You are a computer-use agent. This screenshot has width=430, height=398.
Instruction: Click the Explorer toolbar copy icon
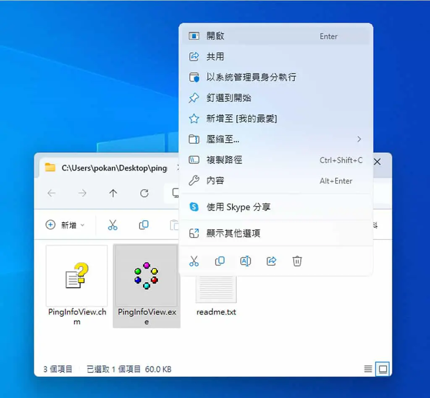tap(144, 225)
